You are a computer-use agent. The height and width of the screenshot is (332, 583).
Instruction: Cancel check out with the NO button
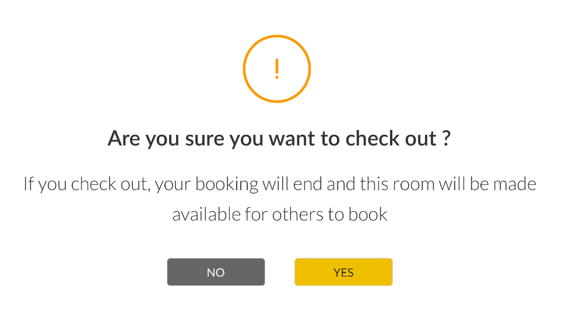click(216, 272)
